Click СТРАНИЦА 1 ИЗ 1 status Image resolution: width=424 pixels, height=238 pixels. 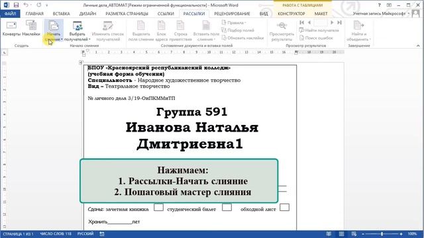click(x=18, y=234)
